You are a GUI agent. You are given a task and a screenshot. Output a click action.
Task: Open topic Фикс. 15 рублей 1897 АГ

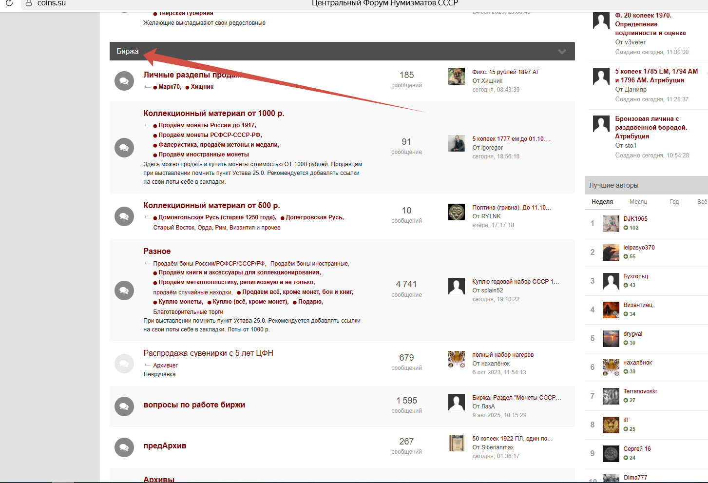point(505,72)
